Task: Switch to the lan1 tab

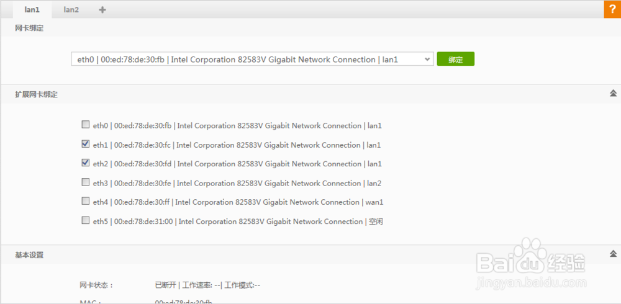Action: (x=32, y=9)
